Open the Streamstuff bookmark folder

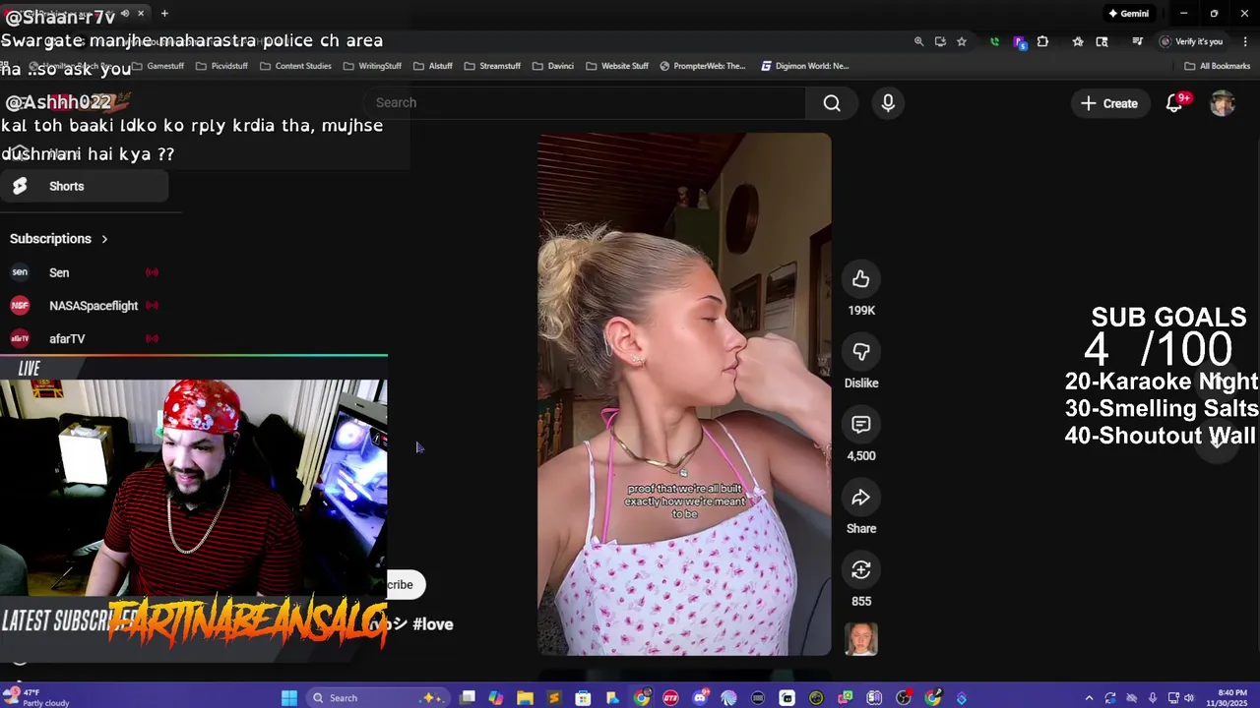tap(492, 66)
